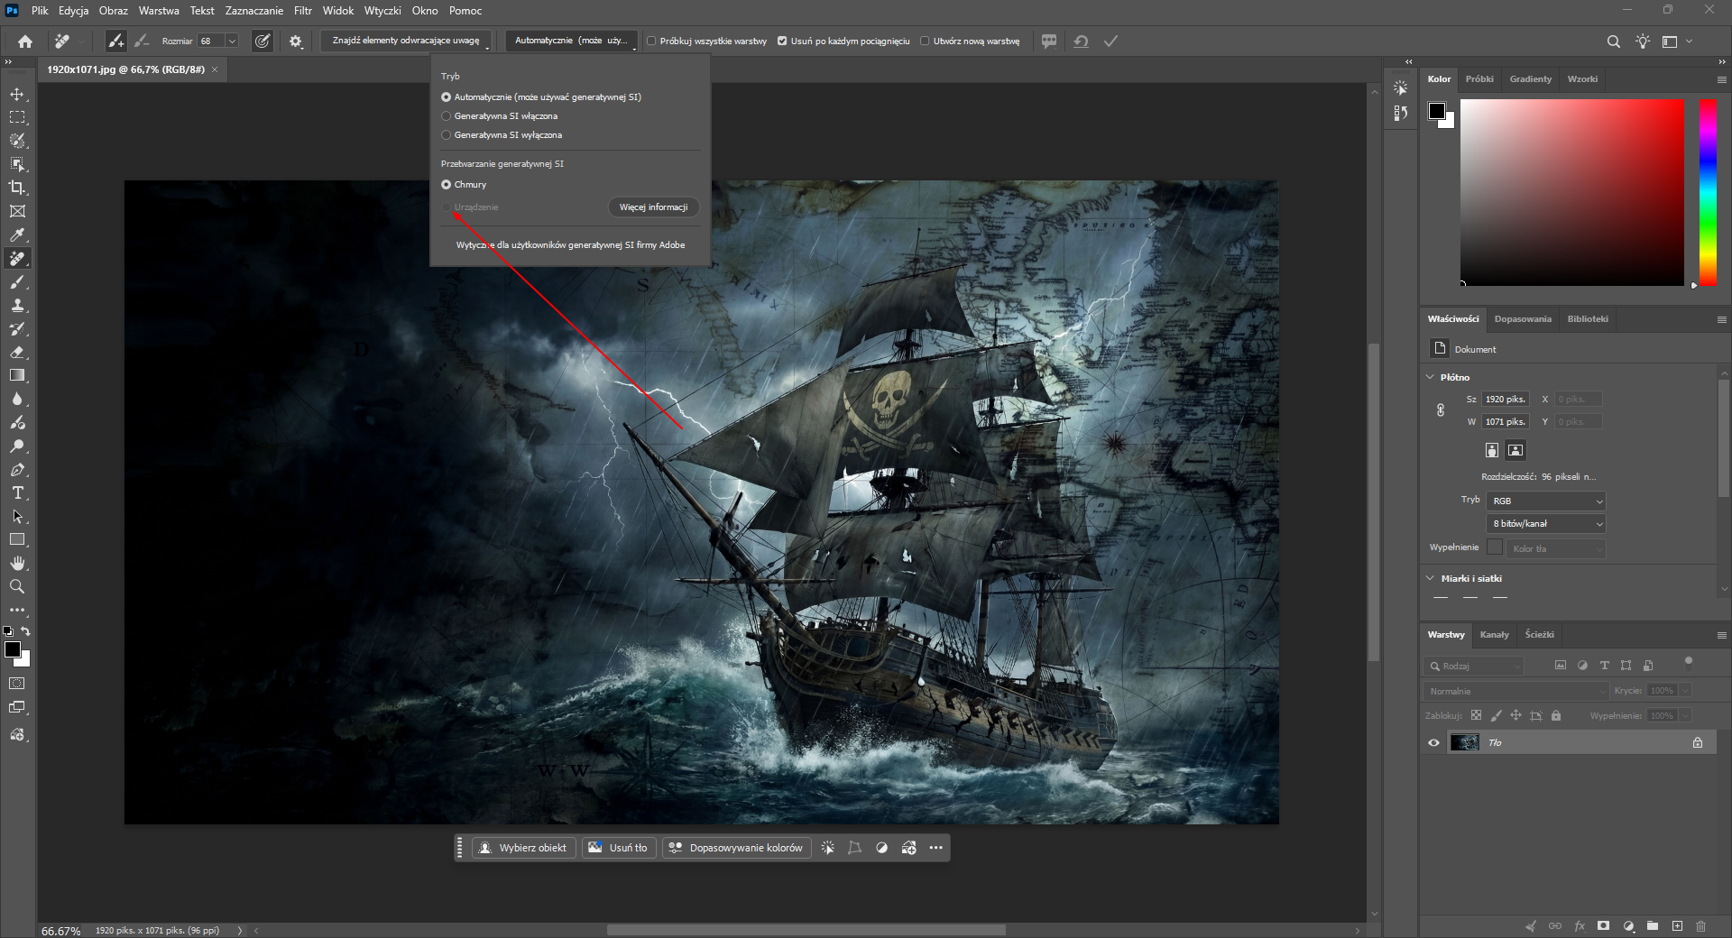
Task: Select 'Generatywna SI wyłączona' radio option
Action: pos(446,135)
